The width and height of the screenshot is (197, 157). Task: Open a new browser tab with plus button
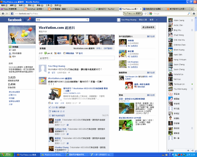[192, 9]
